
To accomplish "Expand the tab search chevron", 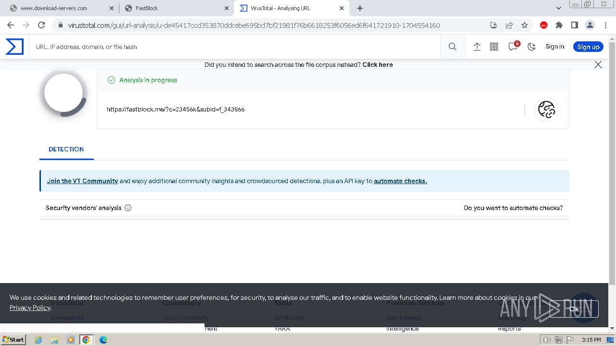I will [559, 8].
